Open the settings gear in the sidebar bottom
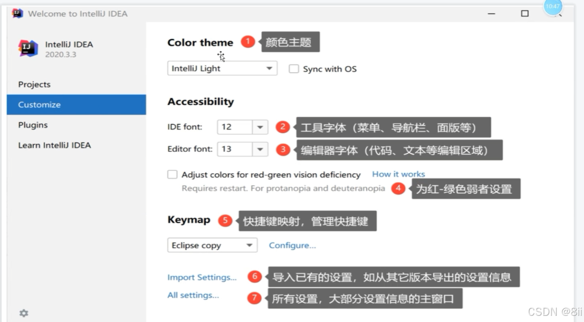Screen dimensions: 584x322 click(24, 313)
